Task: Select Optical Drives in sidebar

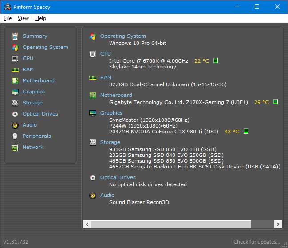Action: point(40,114)
